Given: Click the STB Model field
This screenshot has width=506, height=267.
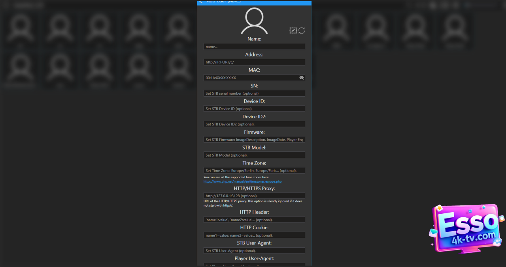Looking at the screenshot, I should tap(254, 155).
